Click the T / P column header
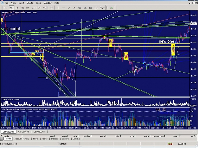Viewport: 198px width, 148px height. (128, 136)
